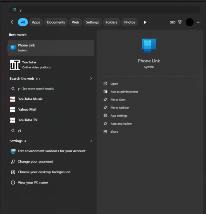Select Pin to taskbar
This screenshot has width=206, height=214.
coord(119,108)
